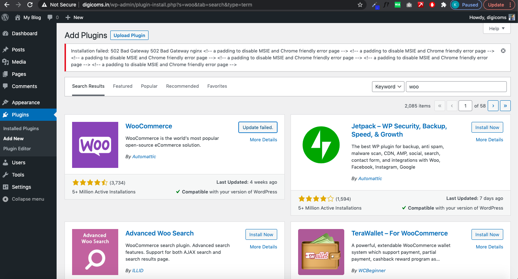Switch to the Popular plugins tab
This screenshot has height=279, width=518.
click(x=149, y=86)
